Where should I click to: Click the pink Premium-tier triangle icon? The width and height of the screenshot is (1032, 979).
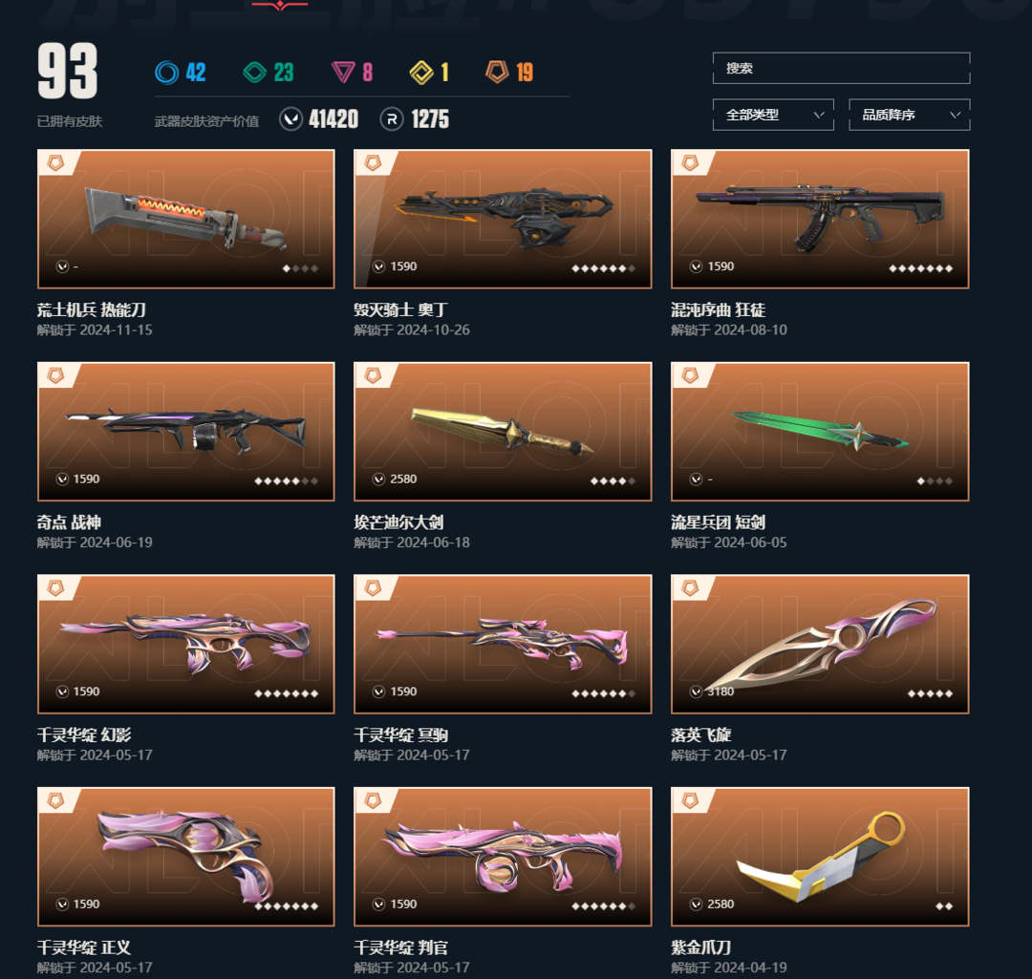(x=343, y=72)
